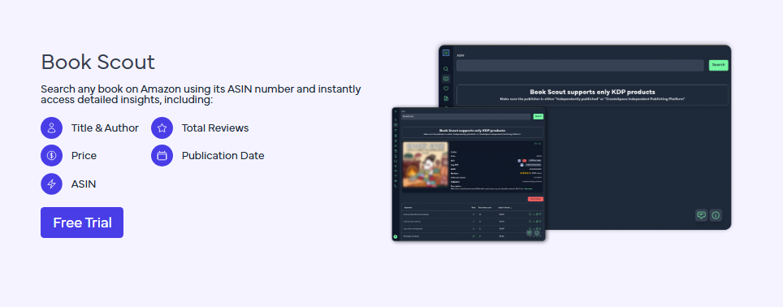Screen dimensions: 783x307
Task: Click 'Book Scout supports only KDP products' banner in large window
Action: click(592, 95)
